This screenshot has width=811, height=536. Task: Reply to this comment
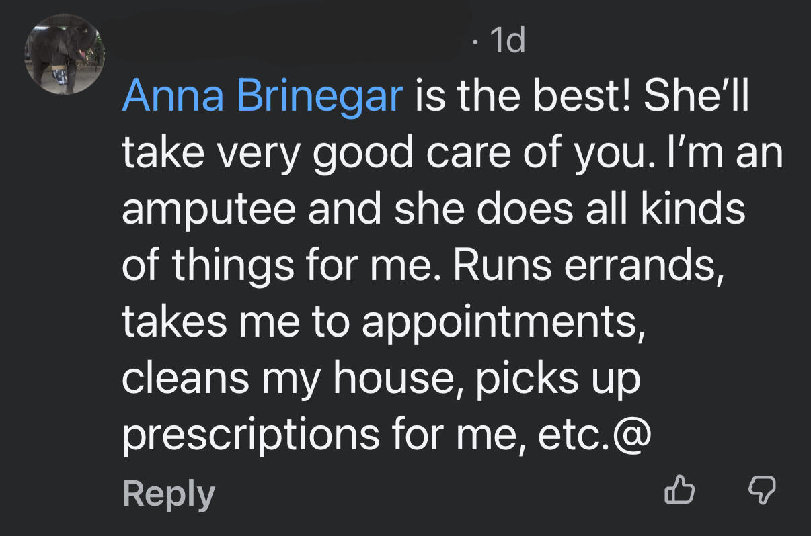coord(168,494)
